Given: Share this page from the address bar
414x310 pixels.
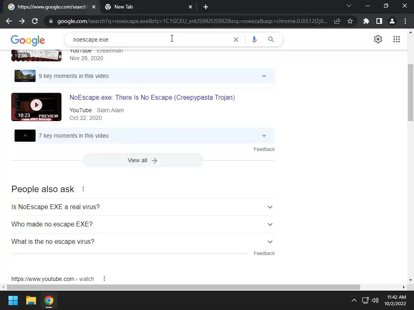Looking at the screenshot, I should tap(337, 21).
